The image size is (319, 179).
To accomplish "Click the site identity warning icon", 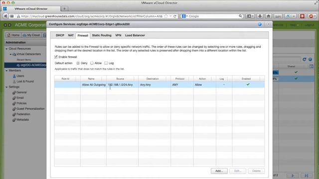I will (18, 16).
